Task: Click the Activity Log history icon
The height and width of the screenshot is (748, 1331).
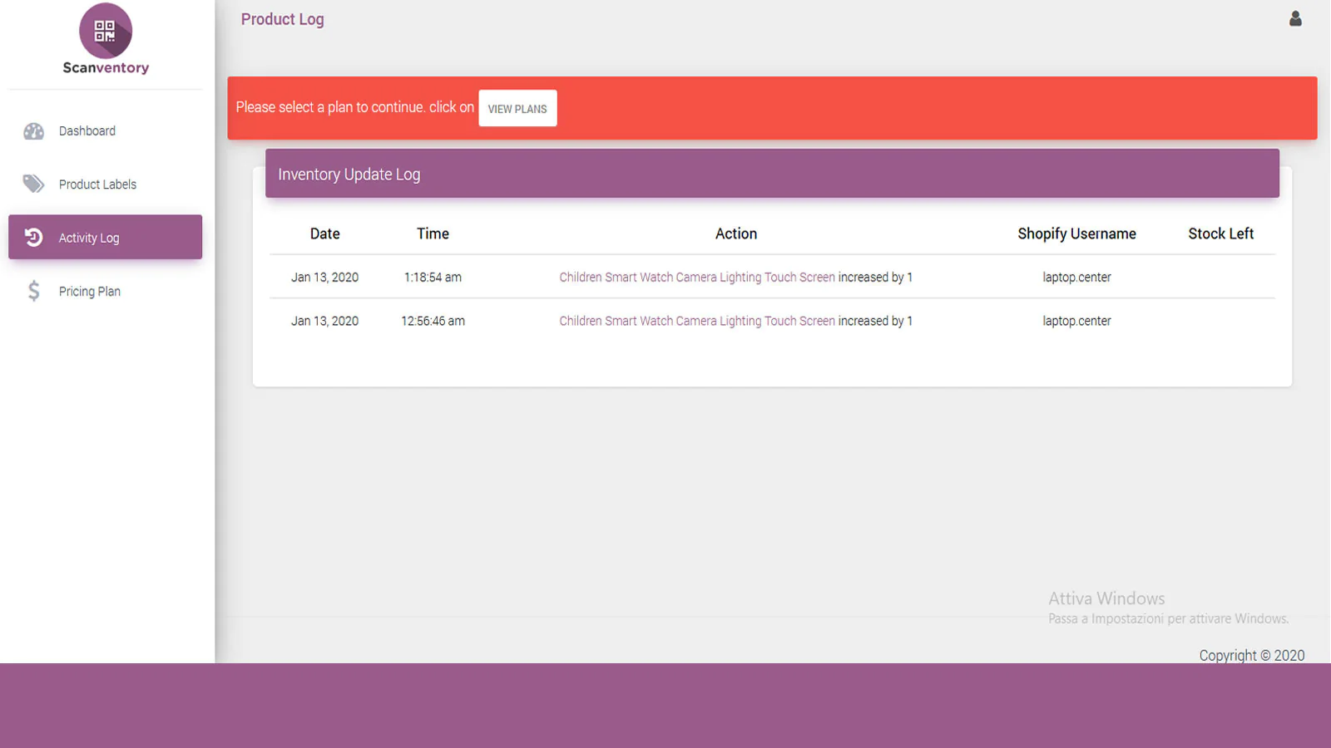Action: 33,238
